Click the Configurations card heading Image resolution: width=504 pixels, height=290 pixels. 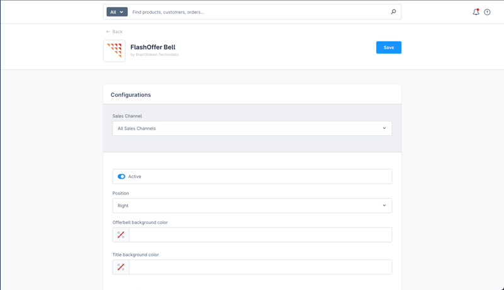click(x=131, y=95)
